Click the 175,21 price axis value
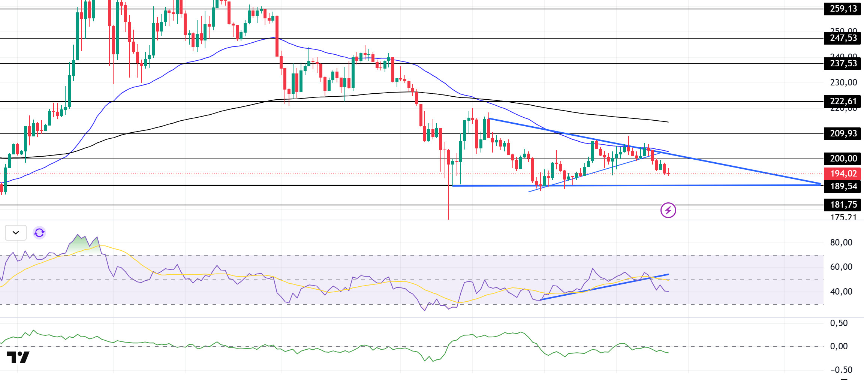This screenshot has height=380, width=864. tap(843, 217)
